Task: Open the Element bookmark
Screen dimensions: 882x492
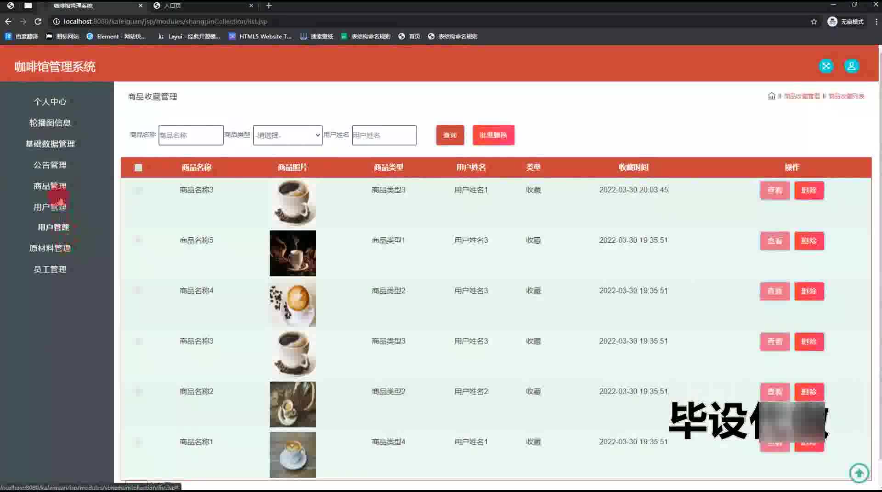Action: pyautogui.click(x=116, y=36)
